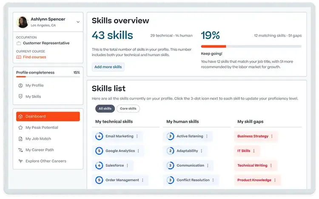This screenshot has width=319, height=199.
Task: Open the 3-dot menu for Salesforce
Action: [127, 165]
